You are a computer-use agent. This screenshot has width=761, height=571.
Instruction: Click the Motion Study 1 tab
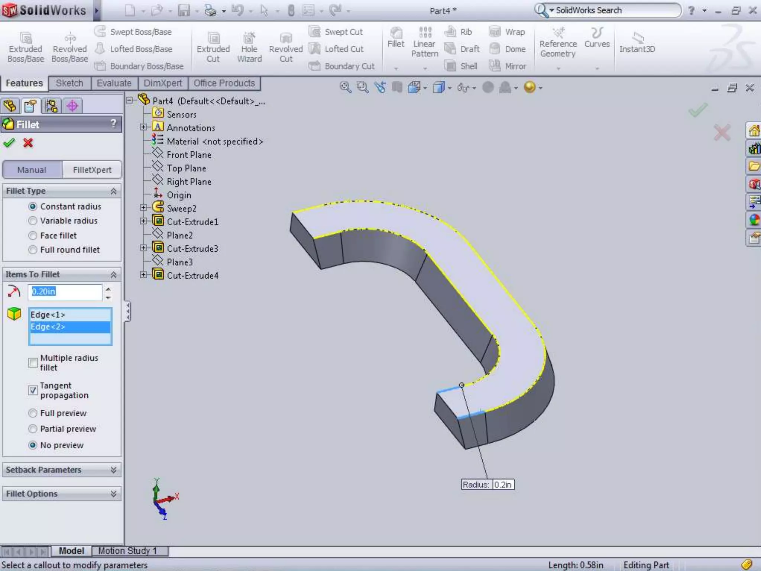pos(127,551)
